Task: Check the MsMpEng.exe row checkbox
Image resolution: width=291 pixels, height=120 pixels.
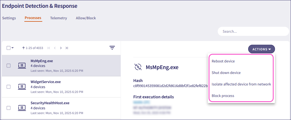Action: click(x=9, y=66)
